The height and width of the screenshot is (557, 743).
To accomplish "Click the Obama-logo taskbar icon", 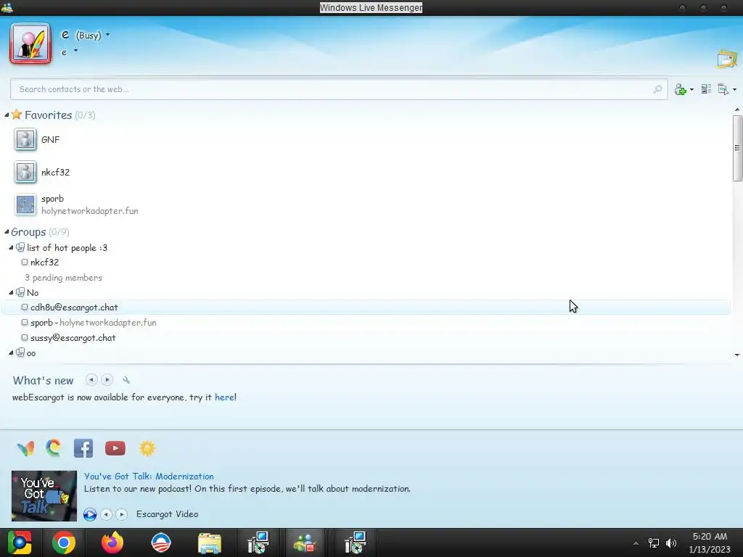I will (161, 542).
